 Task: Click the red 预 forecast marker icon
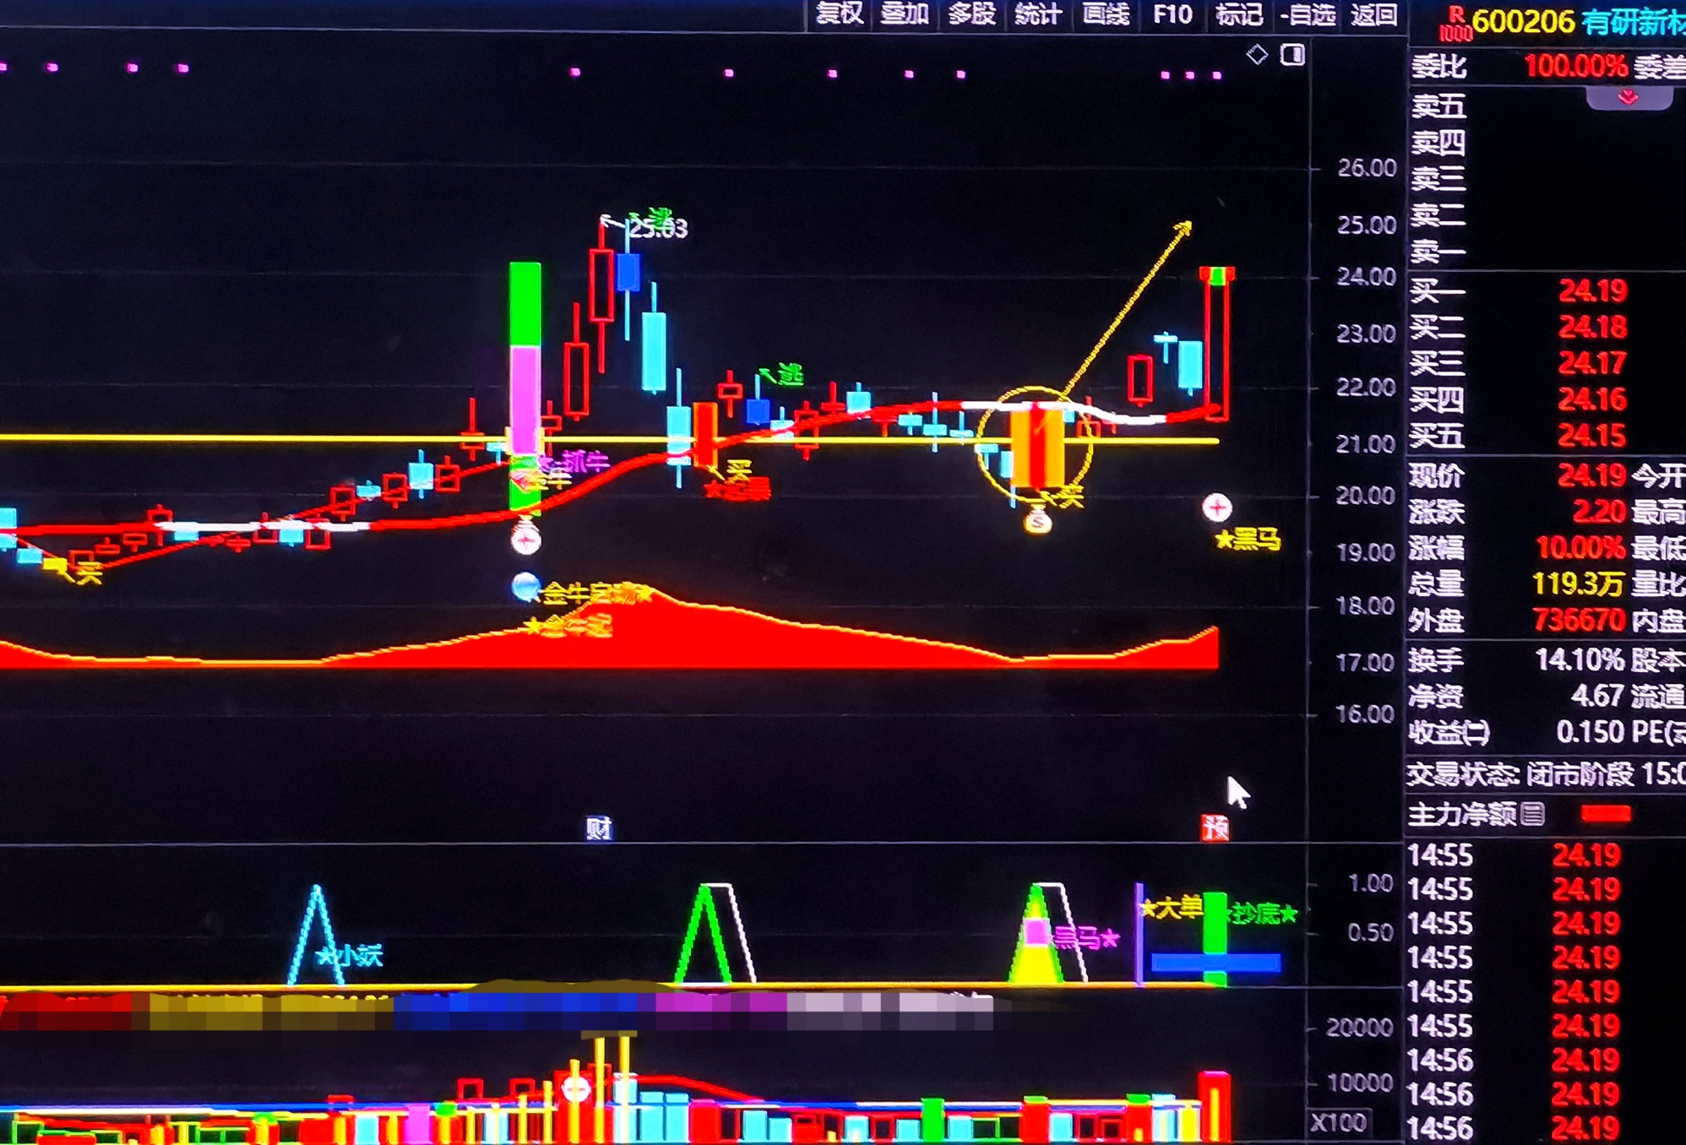1215,828
